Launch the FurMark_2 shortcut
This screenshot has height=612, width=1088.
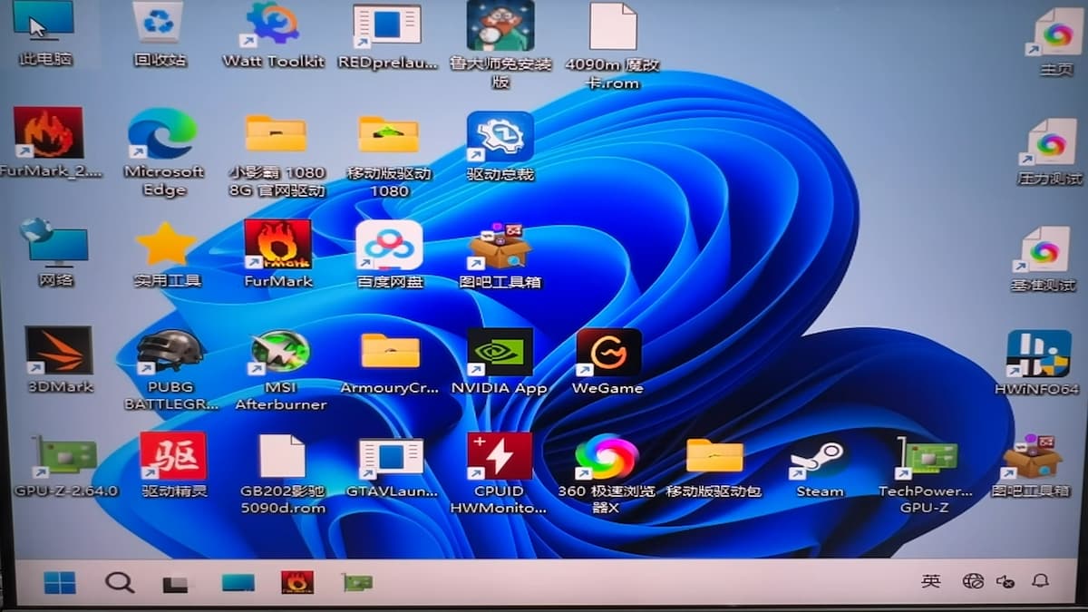(x=50, y=141)
